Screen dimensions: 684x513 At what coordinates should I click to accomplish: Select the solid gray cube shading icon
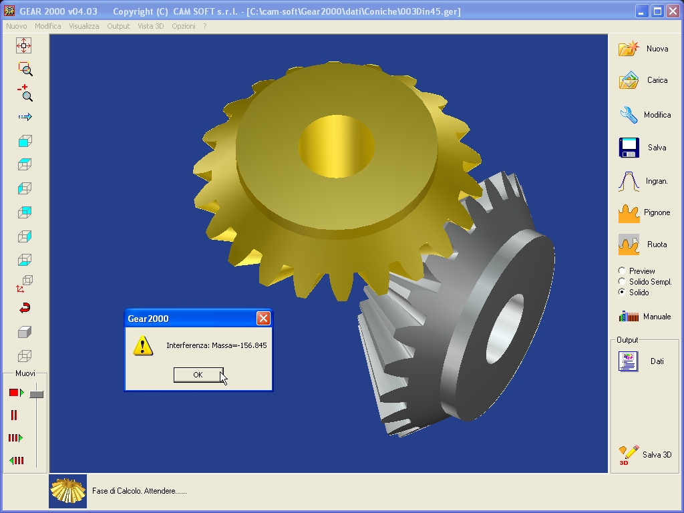click(x=25, y=333)
